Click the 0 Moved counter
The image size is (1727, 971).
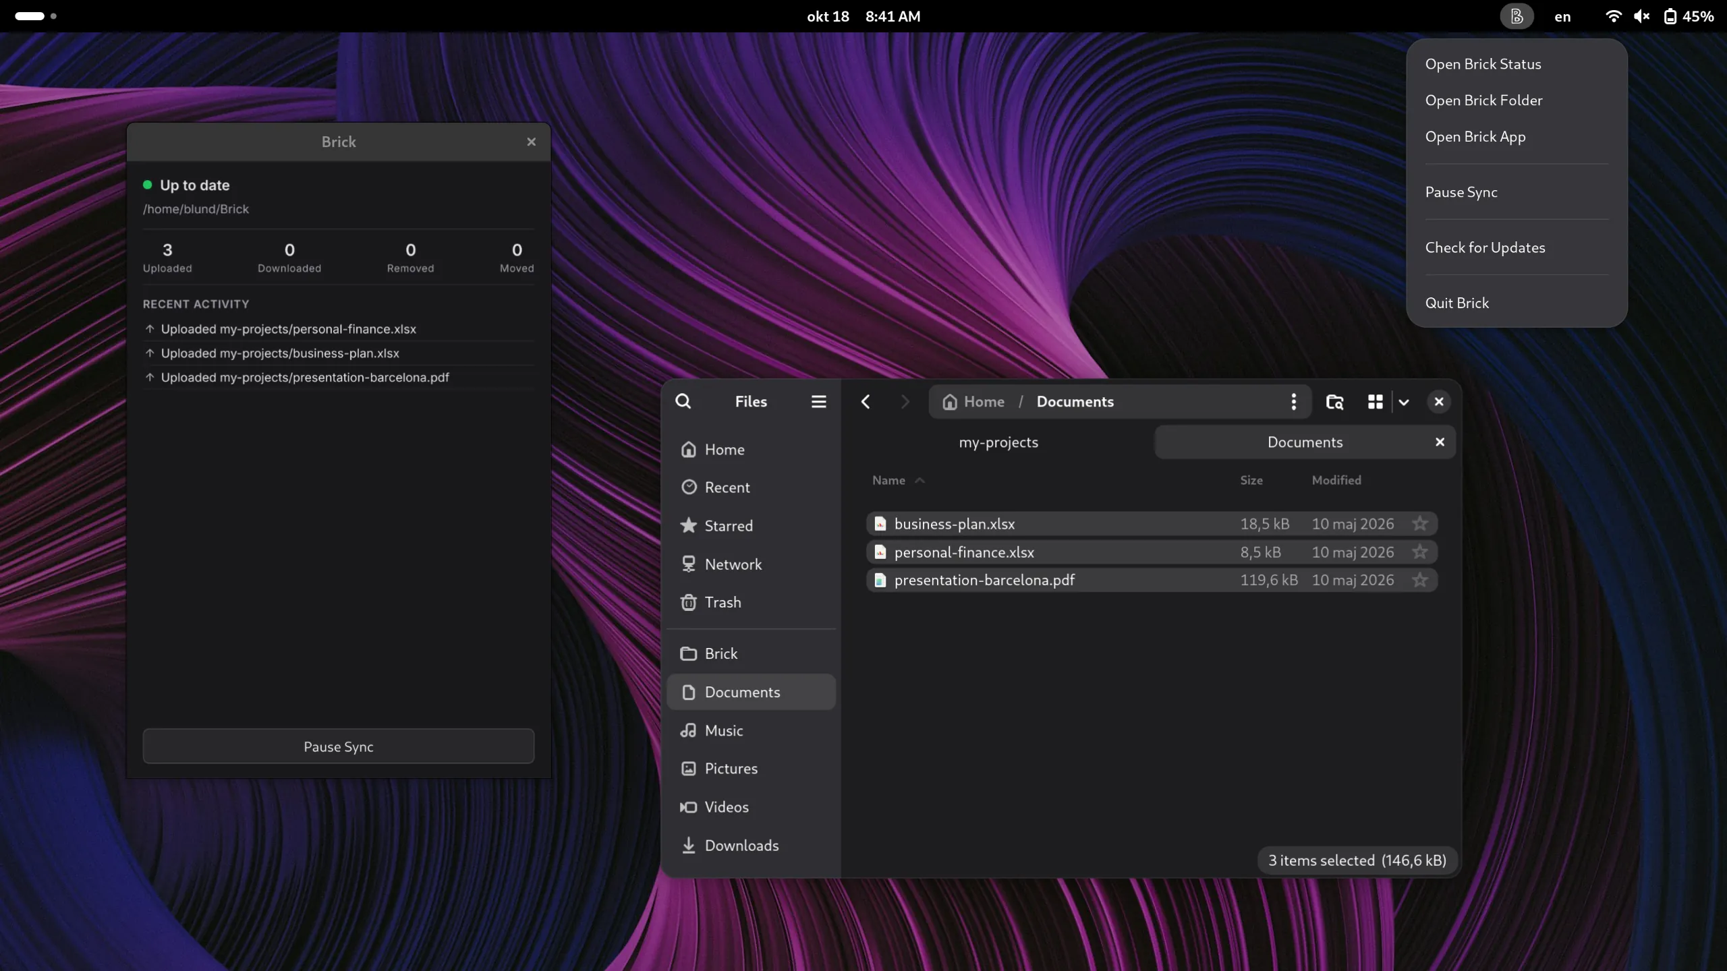click(x=517, y=258)
